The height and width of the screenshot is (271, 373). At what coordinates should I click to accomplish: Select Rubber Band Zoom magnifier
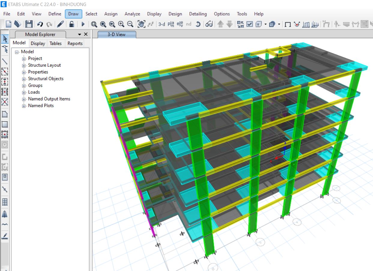pos(94,24)
